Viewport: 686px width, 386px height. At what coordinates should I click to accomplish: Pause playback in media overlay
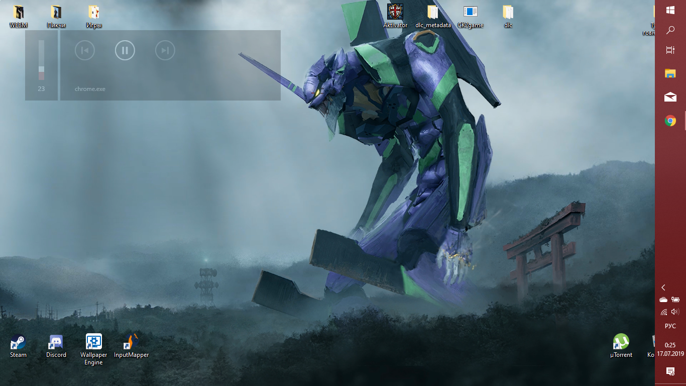(125, 50)
